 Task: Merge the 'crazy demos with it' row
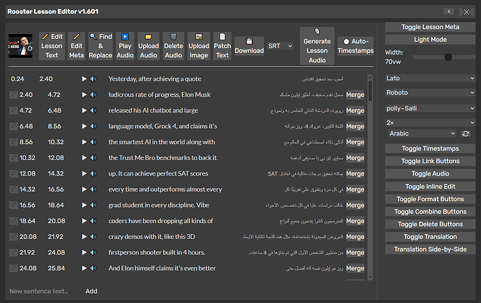356,237
